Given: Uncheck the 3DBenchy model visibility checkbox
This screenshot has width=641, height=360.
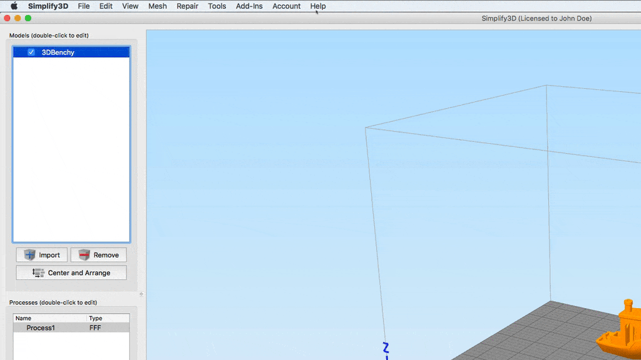Looking at the screenshot, I should [x=31, y=52].
